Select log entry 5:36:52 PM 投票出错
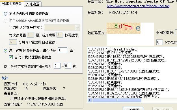Viewport: 177px width, 110px height. (x=105, y=64)
